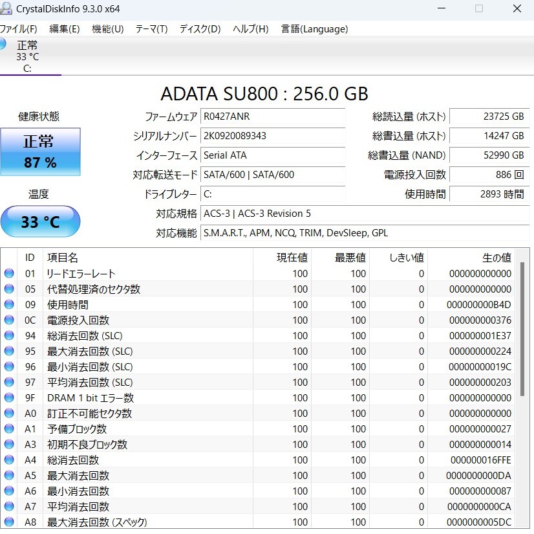Click the drive title ADATA SU800 : 256.0 GB
This screenshot has height=534, width=534.
point(264,94)
